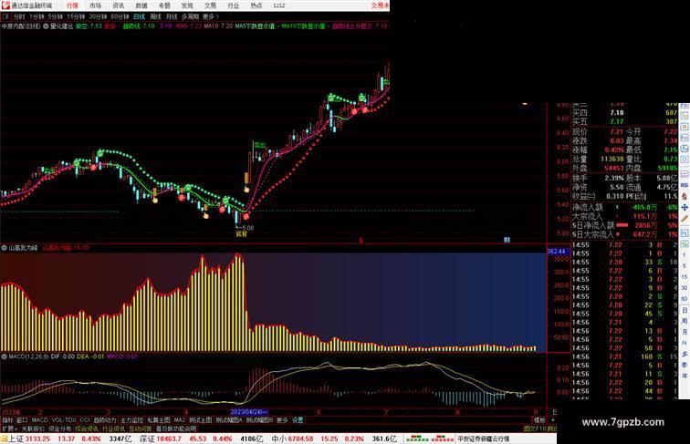Click the blue four-way move arrows icon

pyautogui.click(x=685, y=207)
